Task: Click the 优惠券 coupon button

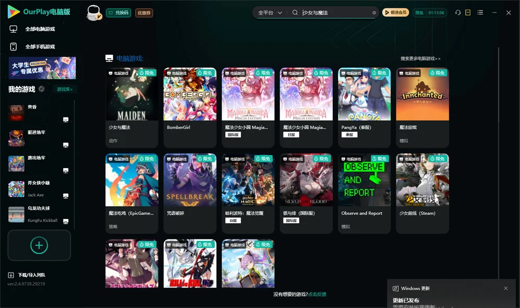Action: (144, 13)
